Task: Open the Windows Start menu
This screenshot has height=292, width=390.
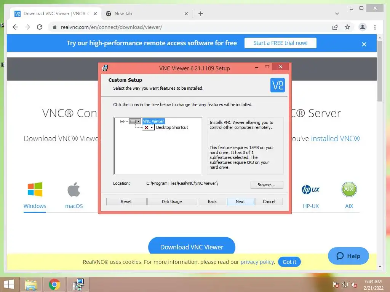Action: pyautogui.click(x=9, y=284)
